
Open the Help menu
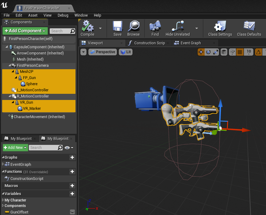coord(98,15)
